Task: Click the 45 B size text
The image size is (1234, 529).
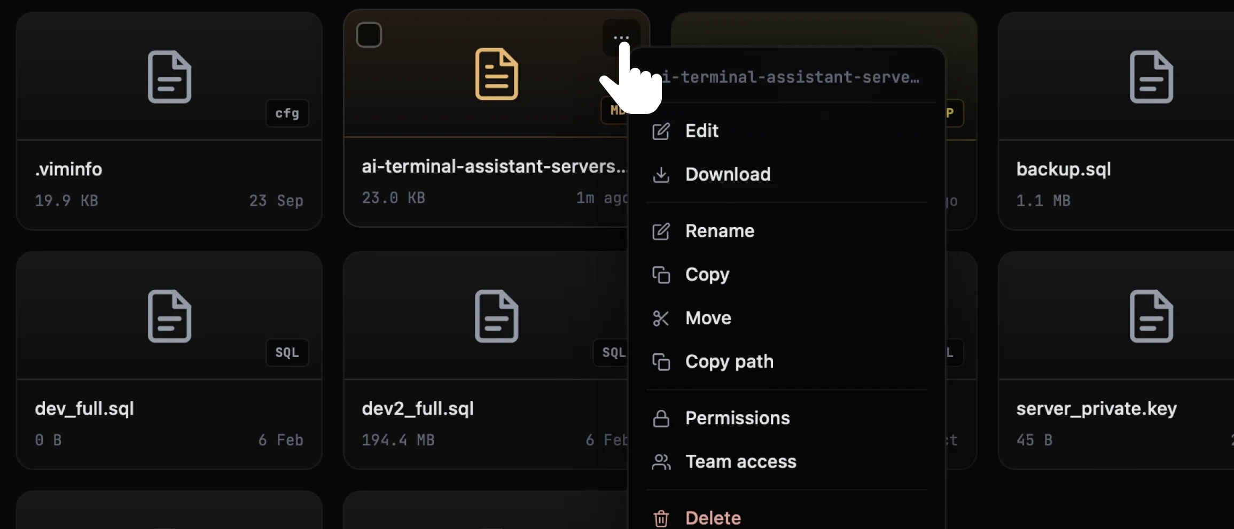Action: (1034, 440)
